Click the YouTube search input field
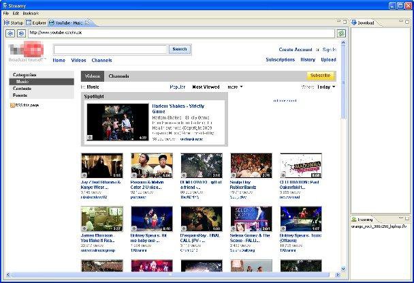Viewport: 414px width, 283px height. (110, 50)
